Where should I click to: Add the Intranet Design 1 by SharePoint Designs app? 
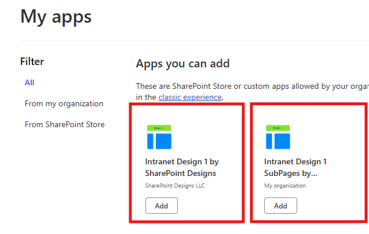pyautogui.click(x=162, y=206)
